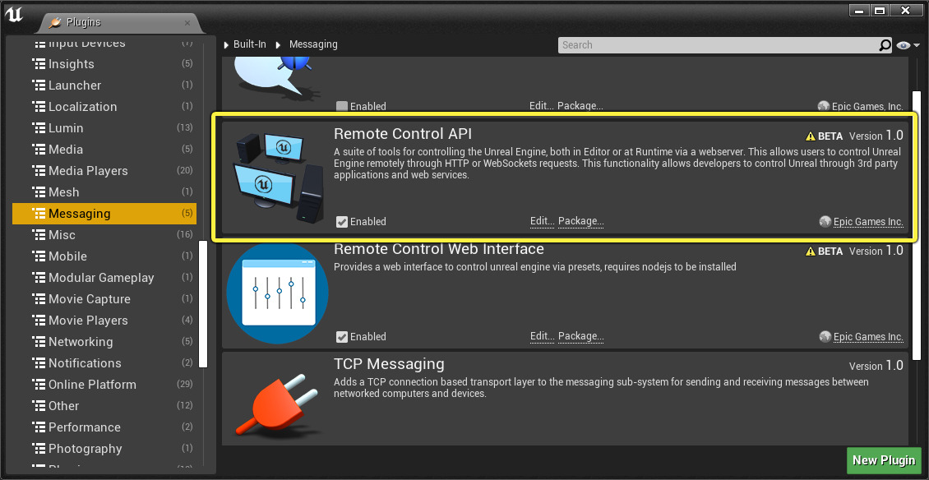Maximize the Plugins window
Viewport: 929px width, 480px height.
880,10
